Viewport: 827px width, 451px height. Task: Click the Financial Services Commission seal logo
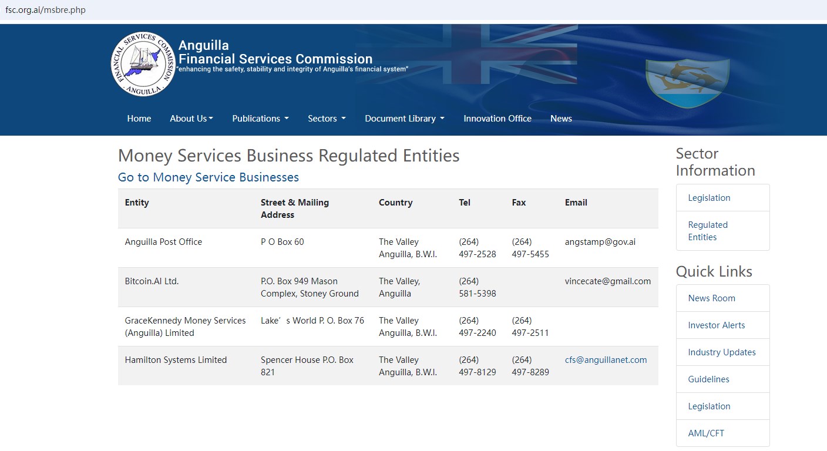tap(143, 64)
